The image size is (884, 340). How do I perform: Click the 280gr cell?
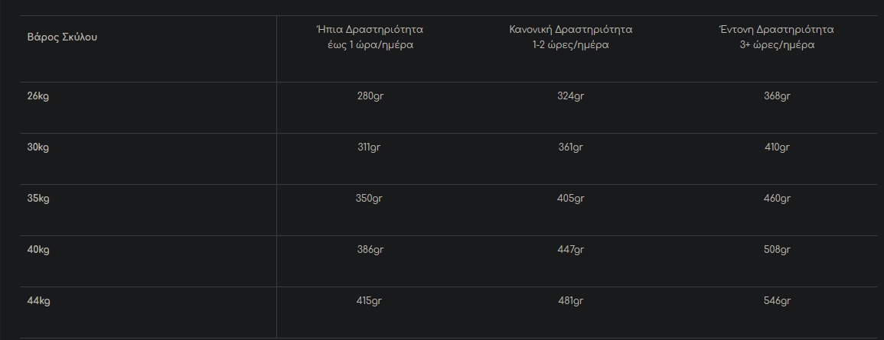[x=369, y=96]
